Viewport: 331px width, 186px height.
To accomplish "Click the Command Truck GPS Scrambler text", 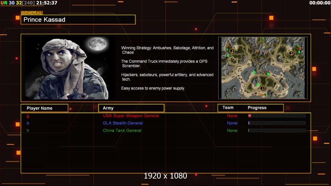I will pos(164,64).
